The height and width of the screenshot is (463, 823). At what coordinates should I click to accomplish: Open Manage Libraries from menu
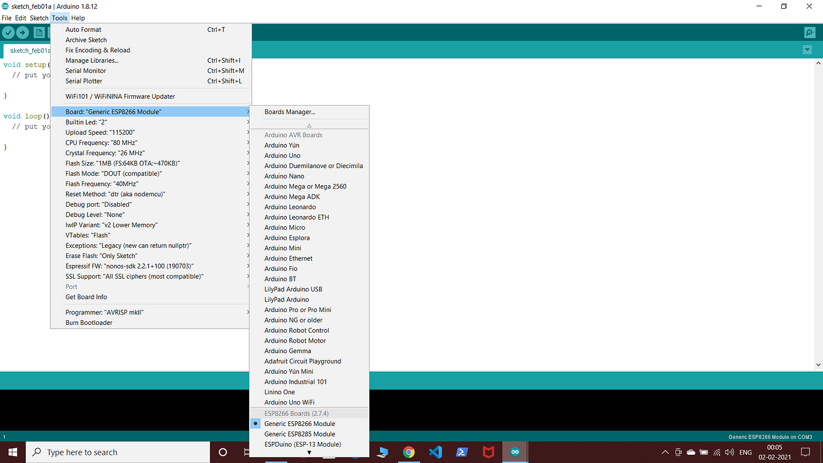pyautogui.click(x=150, y=61)
